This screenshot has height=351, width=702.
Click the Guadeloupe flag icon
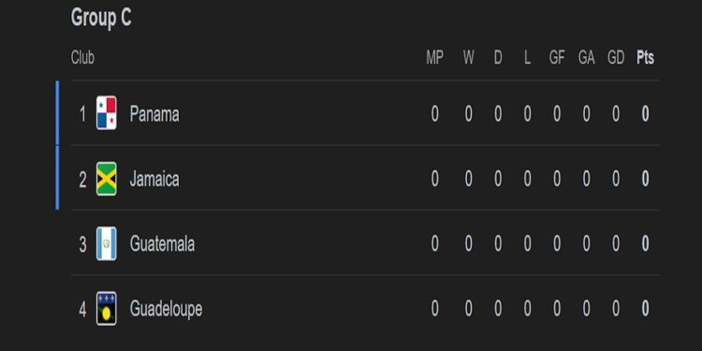(107, 309)
